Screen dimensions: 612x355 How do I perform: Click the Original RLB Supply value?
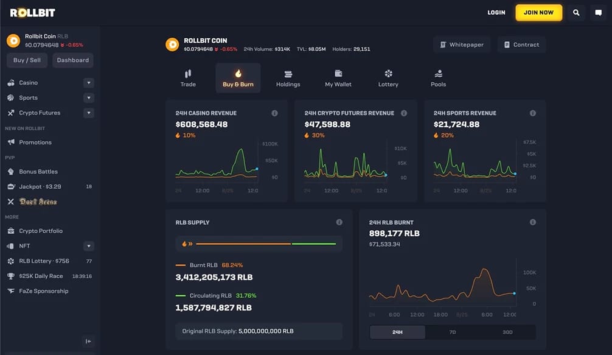tap(266, 331)
